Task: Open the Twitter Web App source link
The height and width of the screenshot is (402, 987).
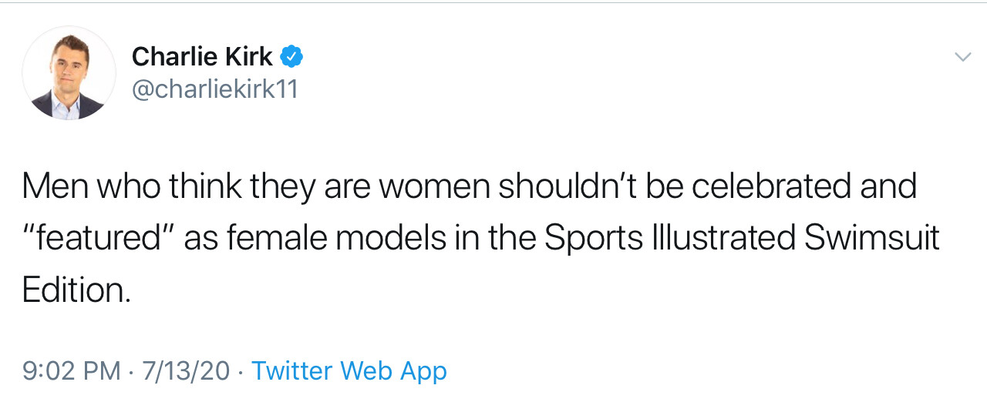Action: [349, 370]
